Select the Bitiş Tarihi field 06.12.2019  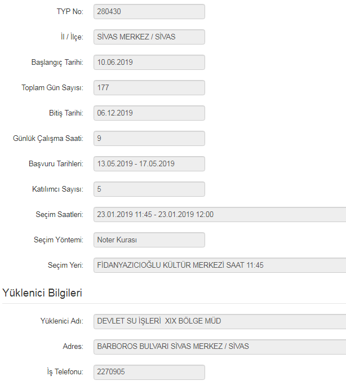(x=149, y=113)
